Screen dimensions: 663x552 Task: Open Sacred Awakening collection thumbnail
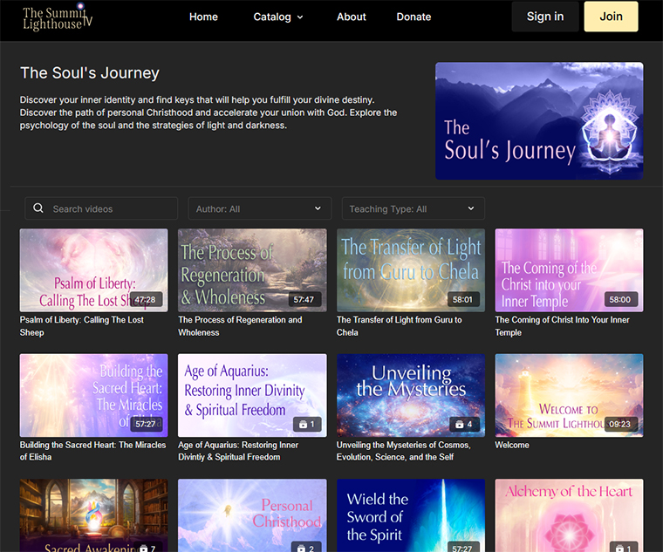click(93, 515)
